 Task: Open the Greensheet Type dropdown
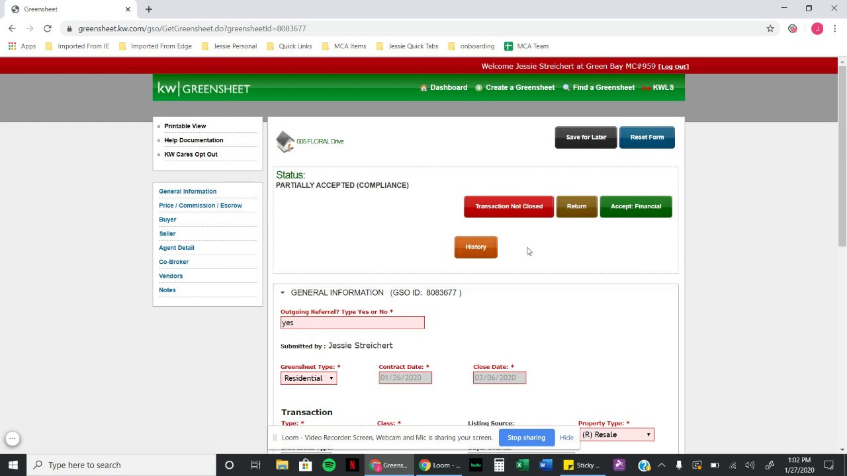(x=308, y=378)
